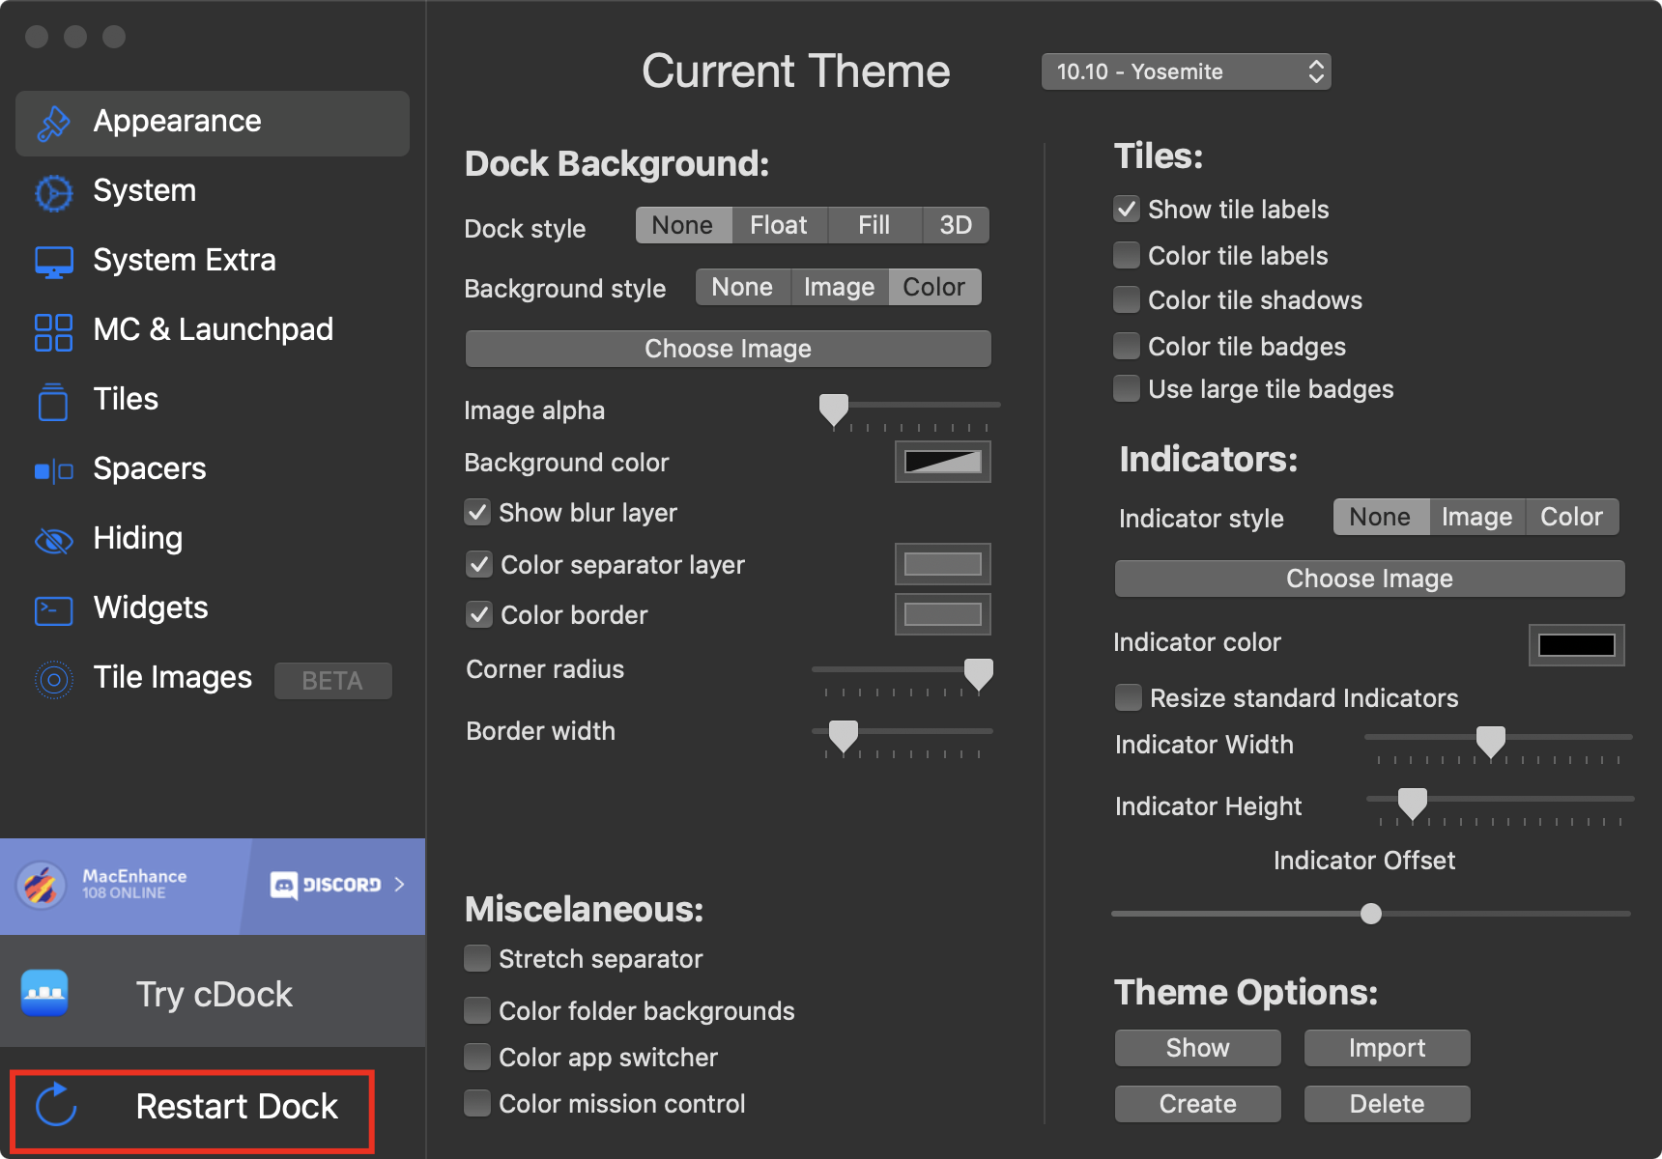Enable Color tile labels checkbox
The height and width of the screenshot is (1159, 1662).
(x=1127, y=255)
